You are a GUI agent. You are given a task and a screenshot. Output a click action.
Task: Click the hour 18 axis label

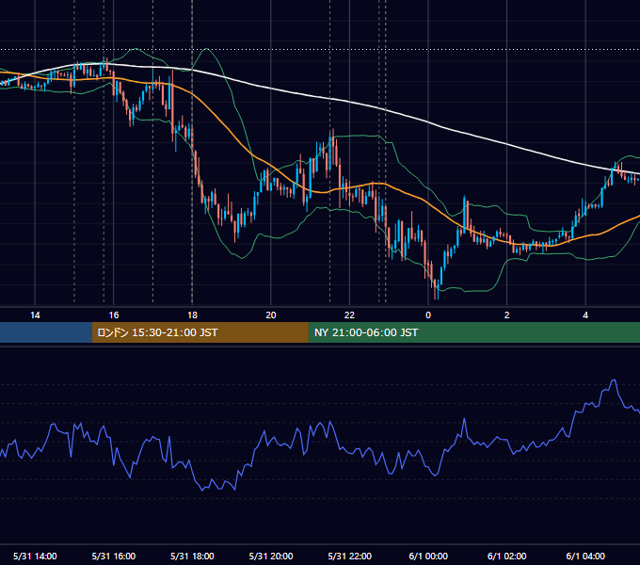tap(192, 315)
